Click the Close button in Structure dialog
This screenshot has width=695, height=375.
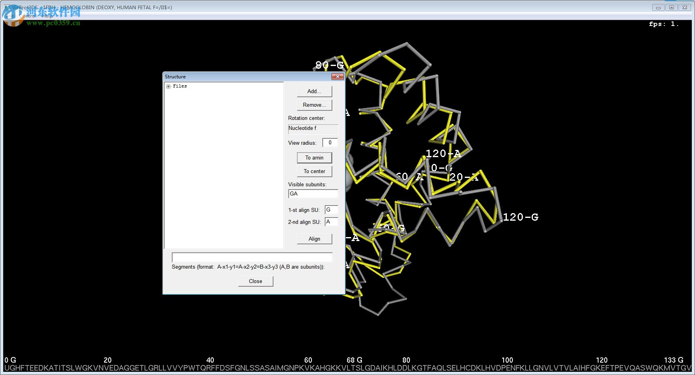255,281
